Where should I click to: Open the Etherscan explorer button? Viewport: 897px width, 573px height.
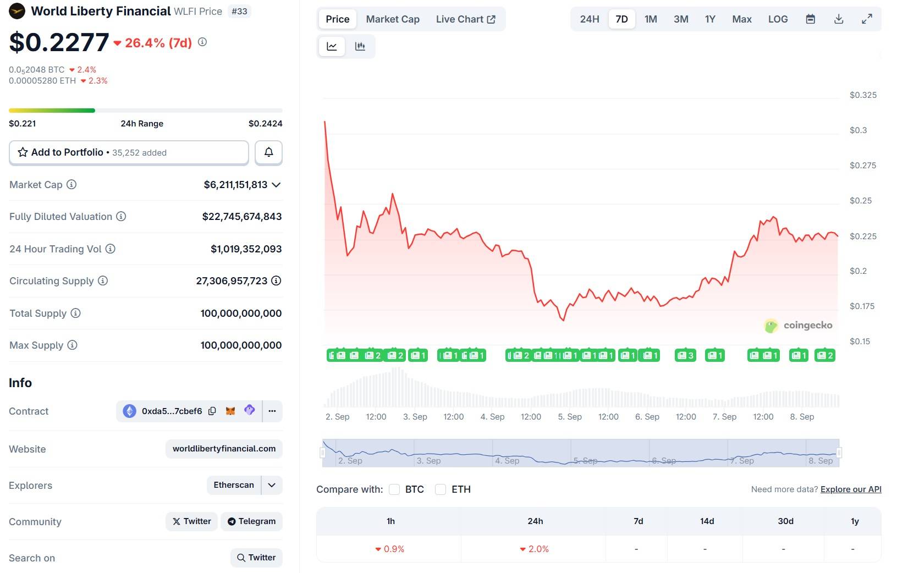[x=234, y=485]
